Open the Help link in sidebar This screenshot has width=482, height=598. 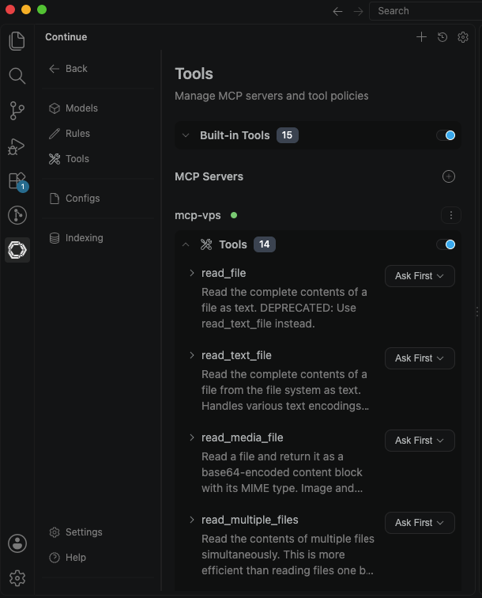(x=67, y=557)
